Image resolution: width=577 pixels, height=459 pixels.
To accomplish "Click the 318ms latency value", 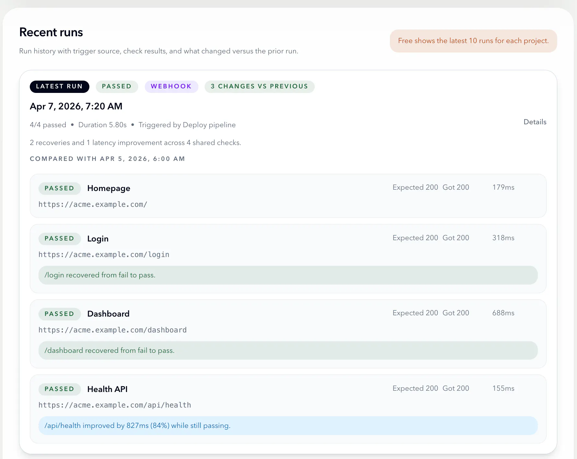I will coord(503,238).
